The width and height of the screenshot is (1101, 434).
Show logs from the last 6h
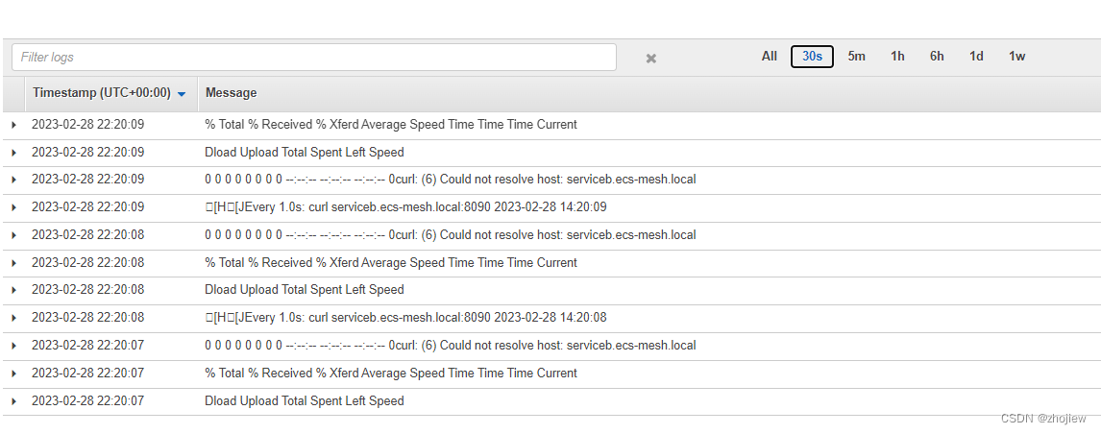[x=937, y=57]
